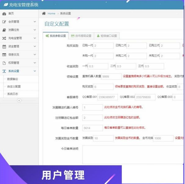Open the 短信接口设置 tab
185x184 pixels.
coord(107,36)
